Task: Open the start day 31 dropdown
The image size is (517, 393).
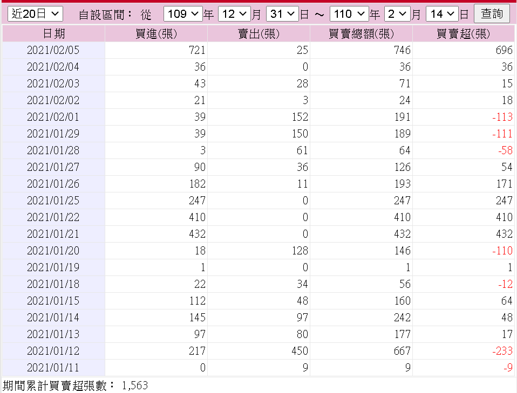Action: 282,14
